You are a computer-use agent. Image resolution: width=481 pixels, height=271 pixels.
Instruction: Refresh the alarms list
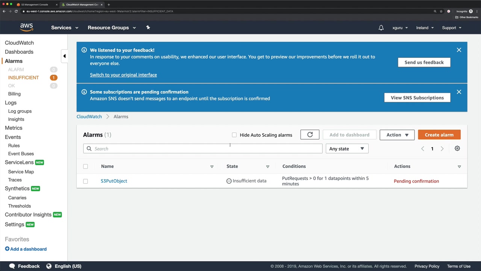310,135
